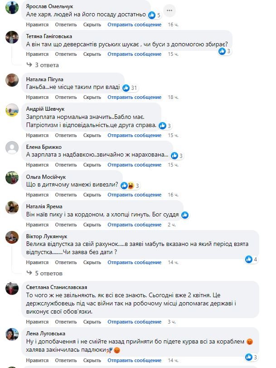Open the three-dots menu on Ярослав Омельчук's comment

169,10
